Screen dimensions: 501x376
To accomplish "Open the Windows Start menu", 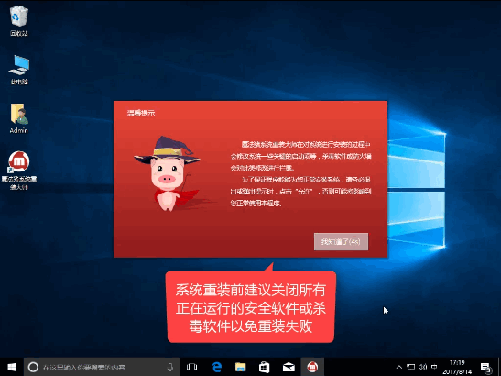I will pos(12,367).
